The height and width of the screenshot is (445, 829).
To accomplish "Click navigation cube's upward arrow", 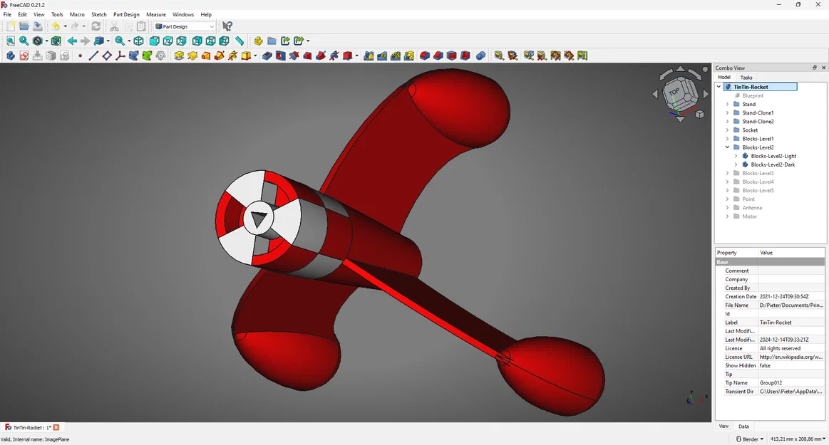I will coord(681,69).
